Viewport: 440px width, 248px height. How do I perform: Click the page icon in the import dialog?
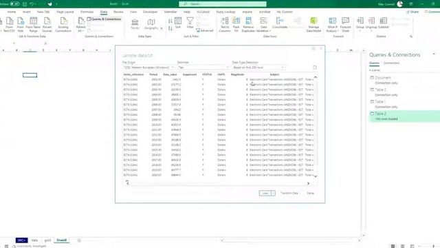tap(315, 68)
